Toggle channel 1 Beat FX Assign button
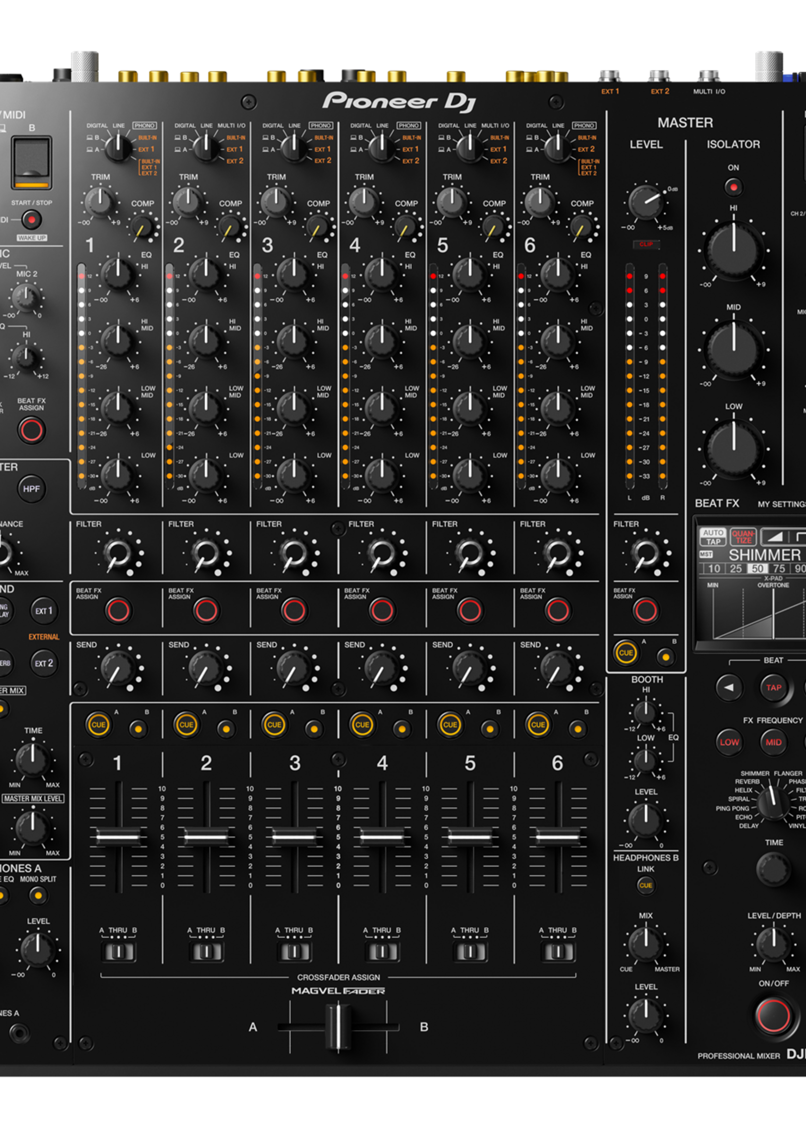Viewport: 806px width, 1128px height. pyautogui.click(x=118, y=610)
